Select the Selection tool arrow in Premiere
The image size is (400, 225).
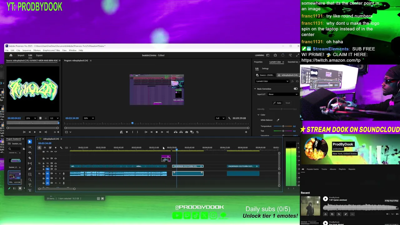[x=30, y=142]
